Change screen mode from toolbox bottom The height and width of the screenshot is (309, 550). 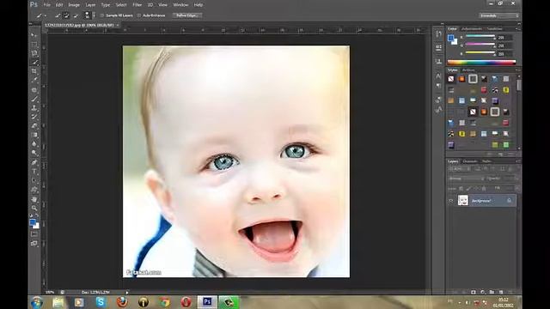click(x=34, y=243)
